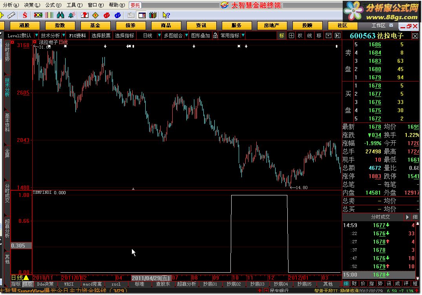Click the ruler measurement tool icon

[x=11, y=15]
